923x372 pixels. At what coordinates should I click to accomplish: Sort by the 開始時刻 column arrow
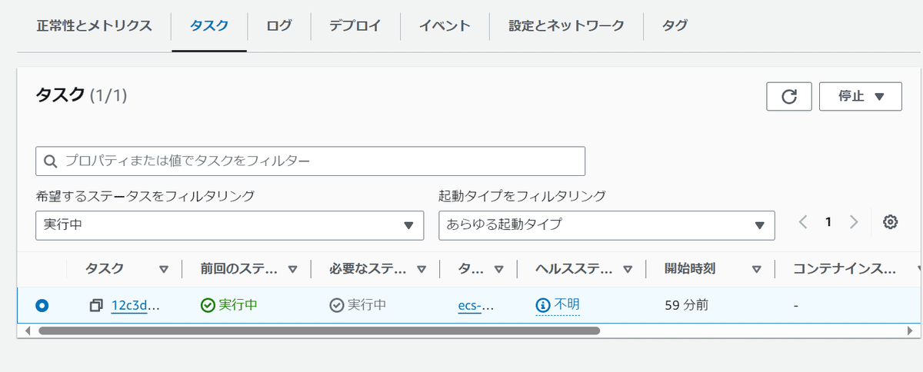point(756,269)
